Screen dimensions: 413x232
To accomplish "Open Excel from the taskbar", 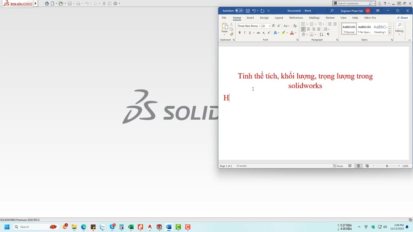I will [x=131, y=227].
